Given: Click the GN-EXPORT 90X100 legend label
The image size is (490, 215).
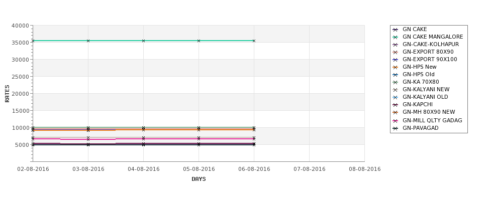Looking at the screenshot, I should click(x=430, y=59).
